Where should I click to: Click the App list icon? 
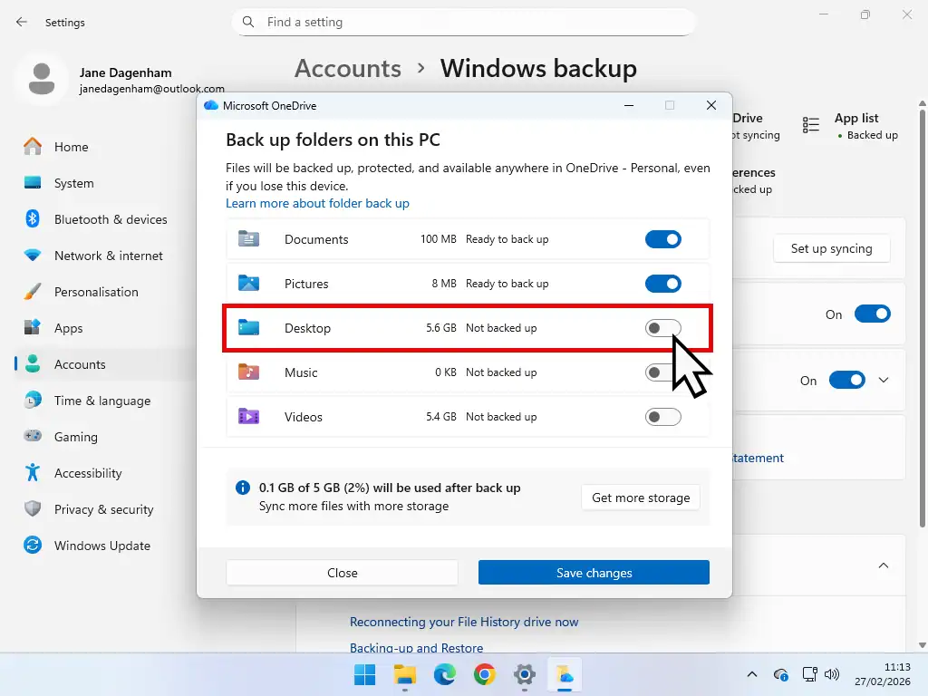809,124
